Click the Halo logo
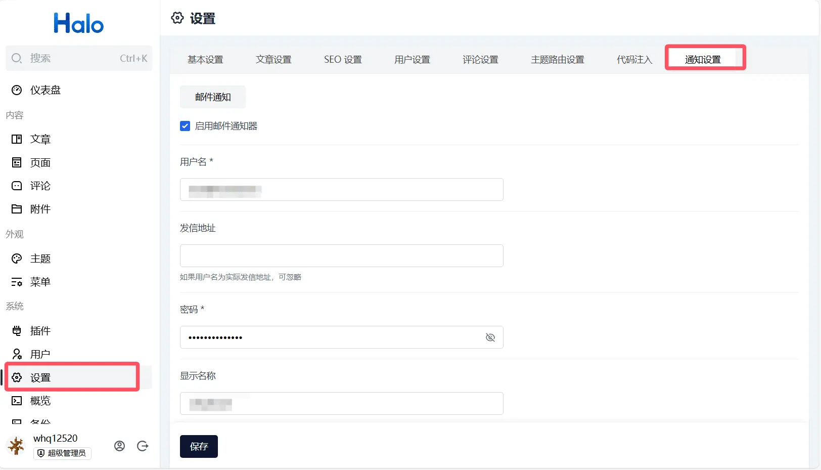 [x=79, y=23]
